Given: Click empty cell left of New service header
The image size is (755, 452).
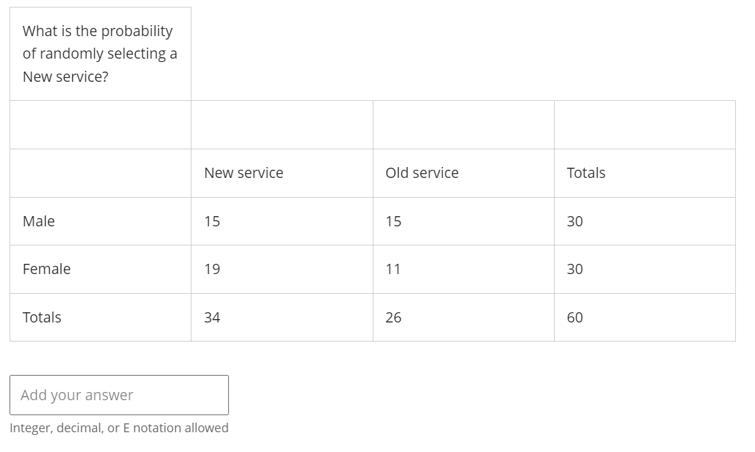Looking at the screenshot, I should coord(100,173).
